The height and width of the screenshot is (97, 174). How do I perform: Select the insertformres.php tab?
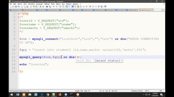point(146,10)
